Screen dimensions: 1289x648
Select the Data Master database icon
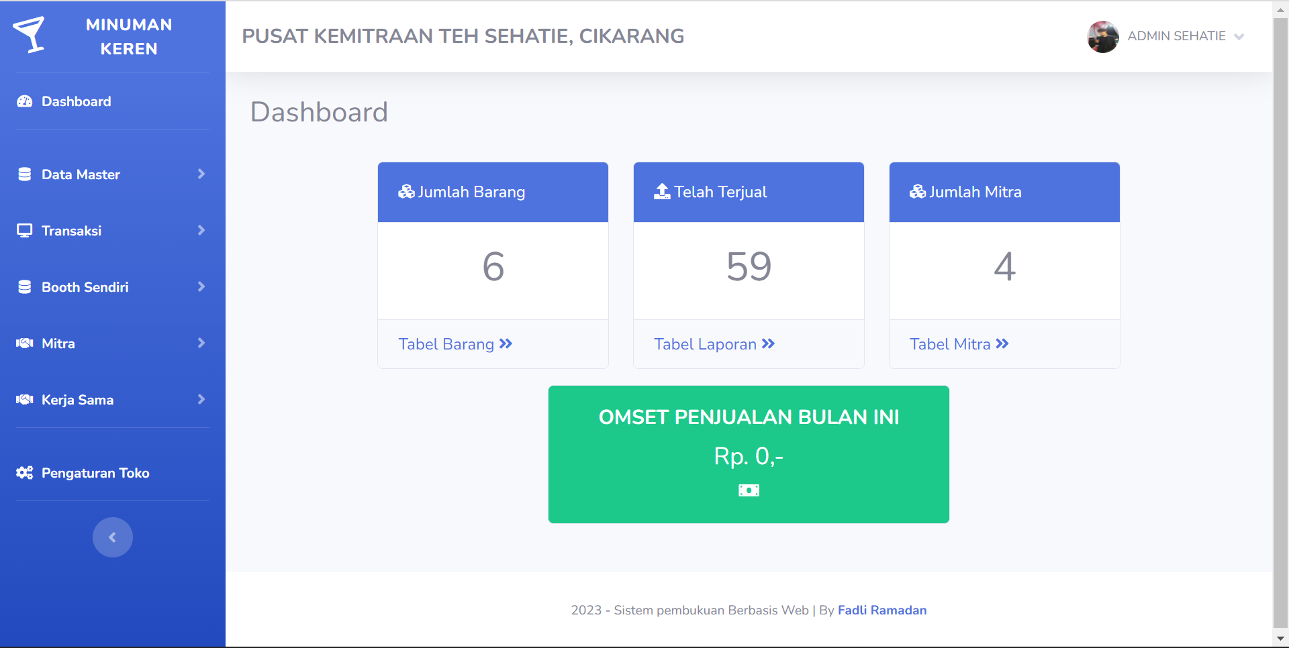pyautogui.click(x=25, y=174)
